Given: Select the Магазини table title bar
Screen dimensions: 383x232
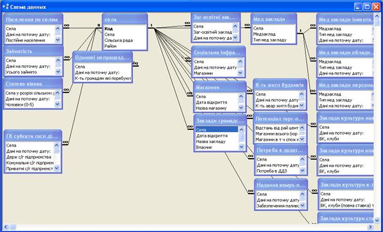Looking at the screenshot, I should (x=220, y=87).
